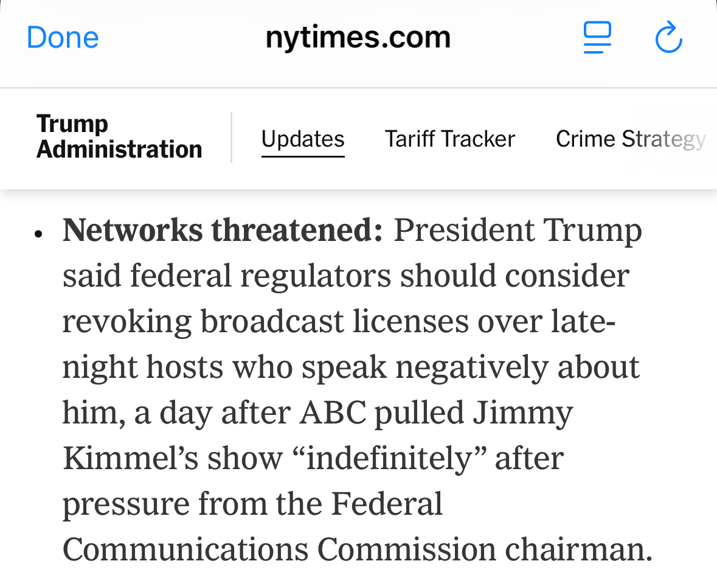Click the quoted word "indefinitely"

click(389, 459)
